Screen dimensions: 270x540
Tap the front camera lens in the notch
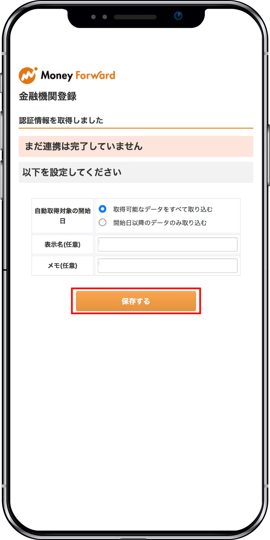(x=178, y=16)
